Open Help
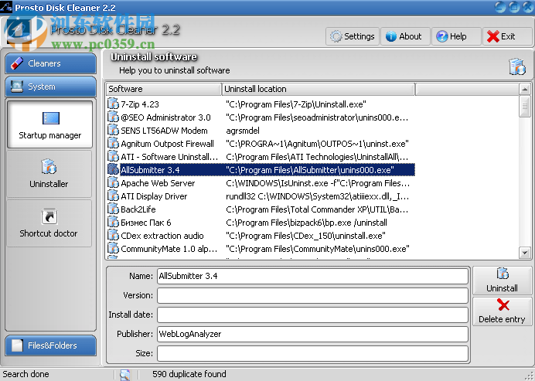 point(456,36)
